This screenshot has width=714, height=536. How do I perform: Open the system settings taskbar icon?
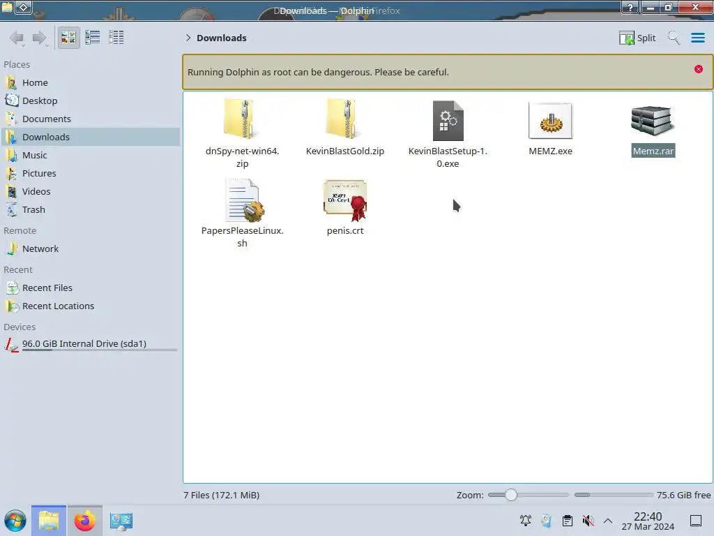[x=121, y=521]
